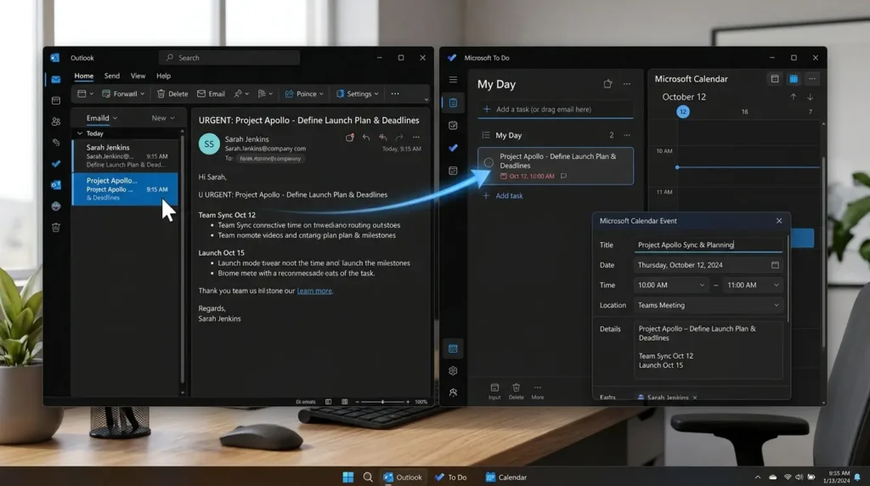This screenshot has height=486, width=870.
Task: Open settings gear in To Do sidebar
Action: coord(454,370)
